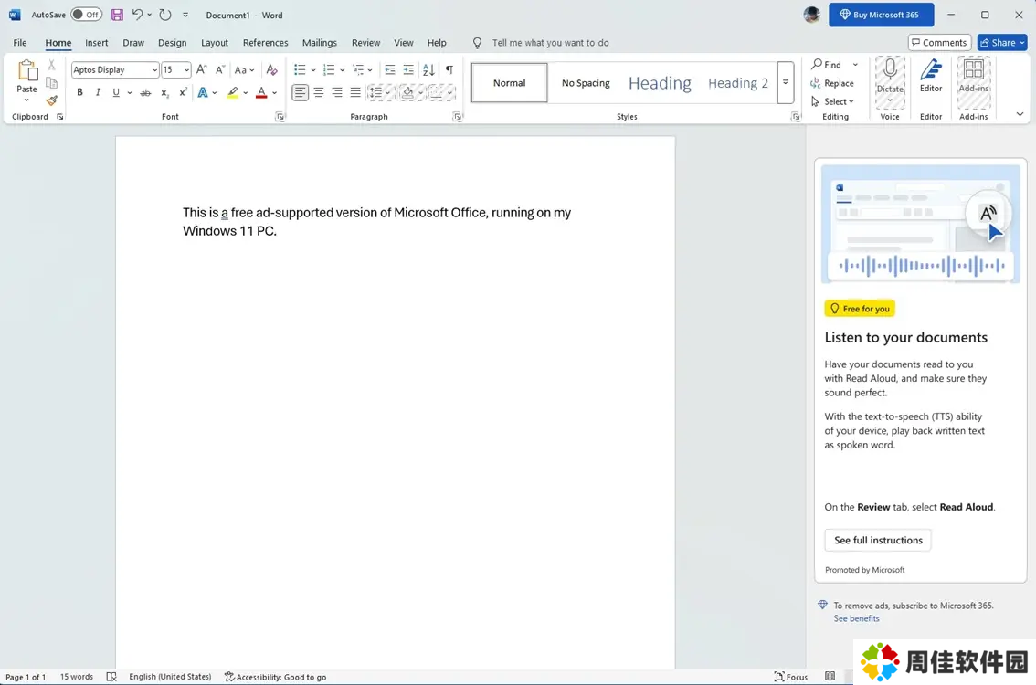Justify the paragraph text
Viewport: 1036px width, 685px height.
tap(355, 92)
